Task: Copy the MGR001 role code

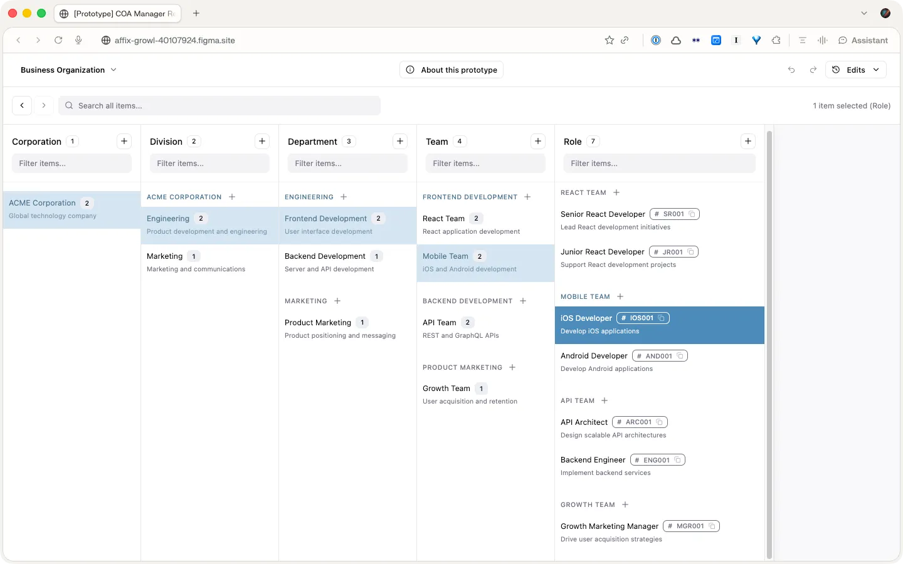Action: (712, 526)
